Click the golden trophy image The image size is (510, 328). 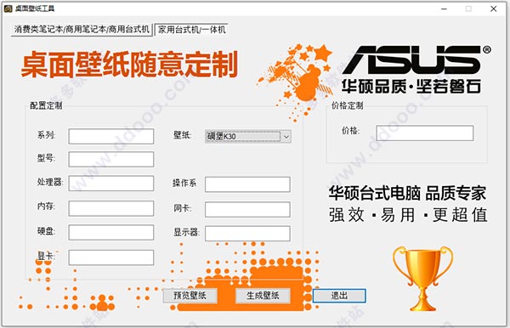(x=422, y=279)
